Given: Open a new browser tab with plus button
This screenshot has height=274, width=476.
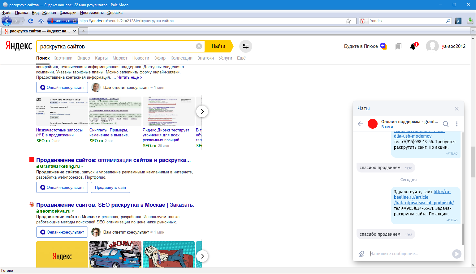Looking at the screenshot, I should point(84,31).
